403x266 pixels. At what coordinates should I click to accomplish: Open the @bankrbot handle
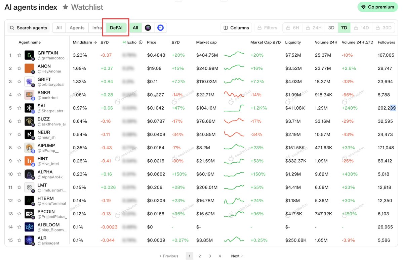(x=47, y=98)
